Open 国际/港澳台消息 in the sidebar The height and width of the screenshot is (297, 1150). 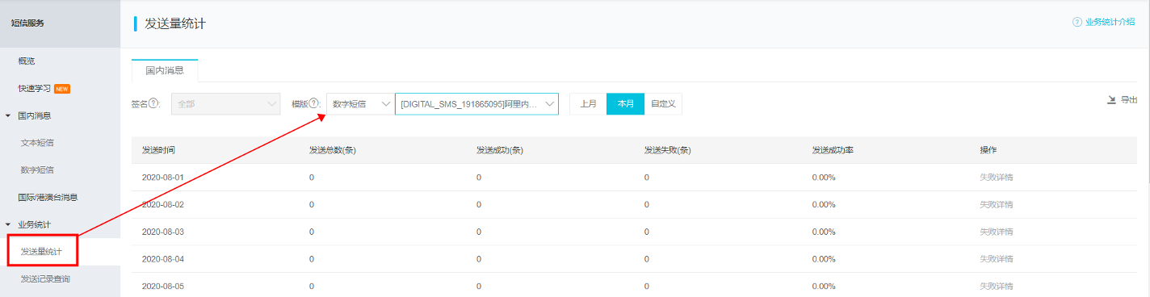(x=48, y=197)
